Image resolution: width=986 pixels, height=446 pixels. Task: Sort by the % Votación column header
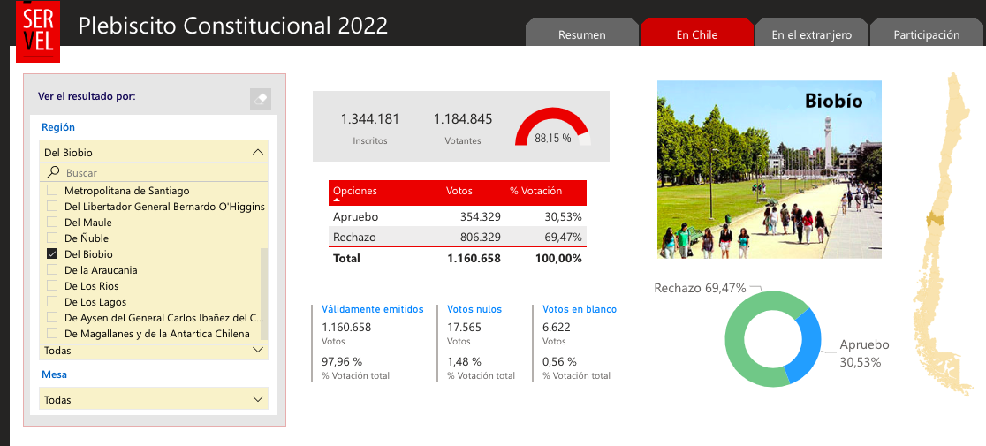(x=535, y=191)
